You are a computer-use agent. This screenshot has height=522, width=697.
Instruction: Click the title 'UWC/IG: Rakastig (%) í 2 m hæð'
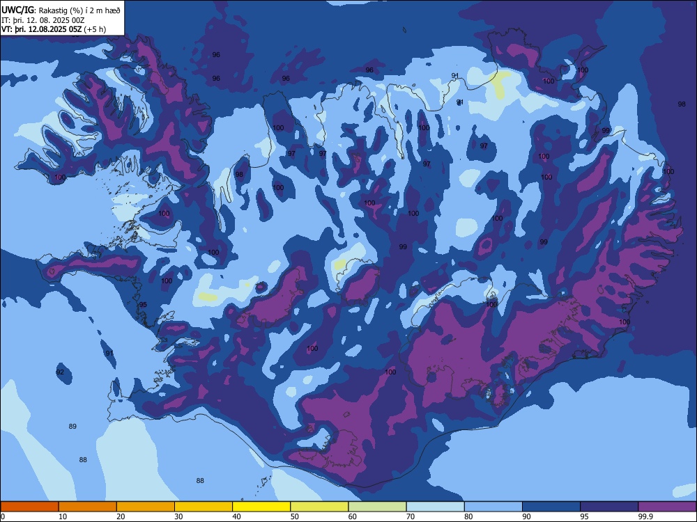(61, 10)
